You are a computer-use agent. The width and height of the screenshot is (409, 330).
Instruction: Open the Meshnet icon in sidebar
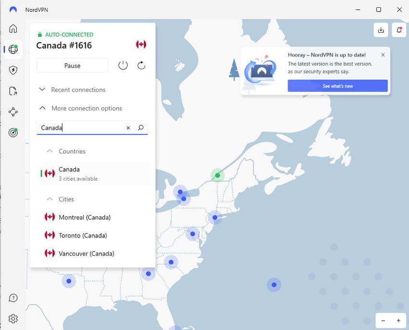13,112
